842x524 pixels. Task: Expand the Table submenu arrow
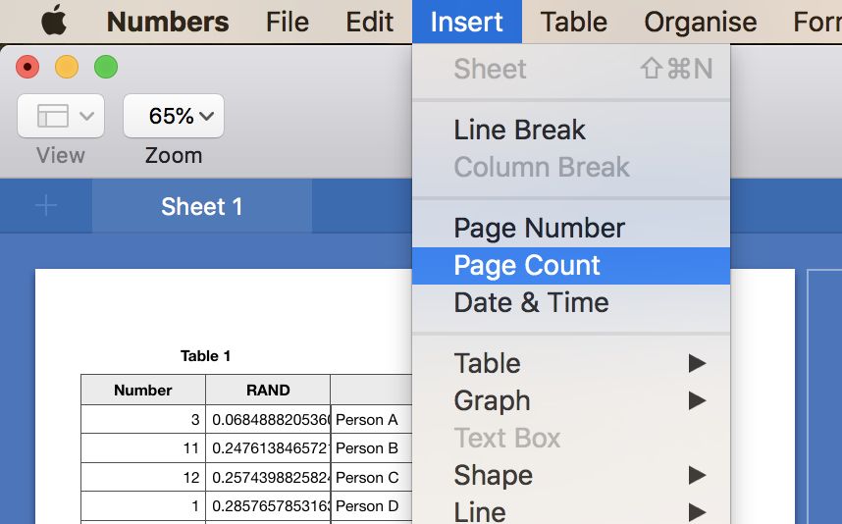point(697,363)
